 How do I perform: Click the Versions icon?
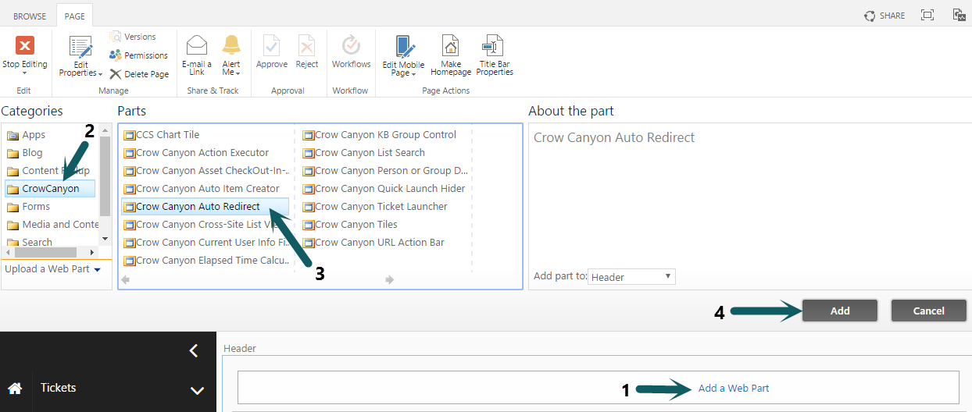[x=116, y=37]
